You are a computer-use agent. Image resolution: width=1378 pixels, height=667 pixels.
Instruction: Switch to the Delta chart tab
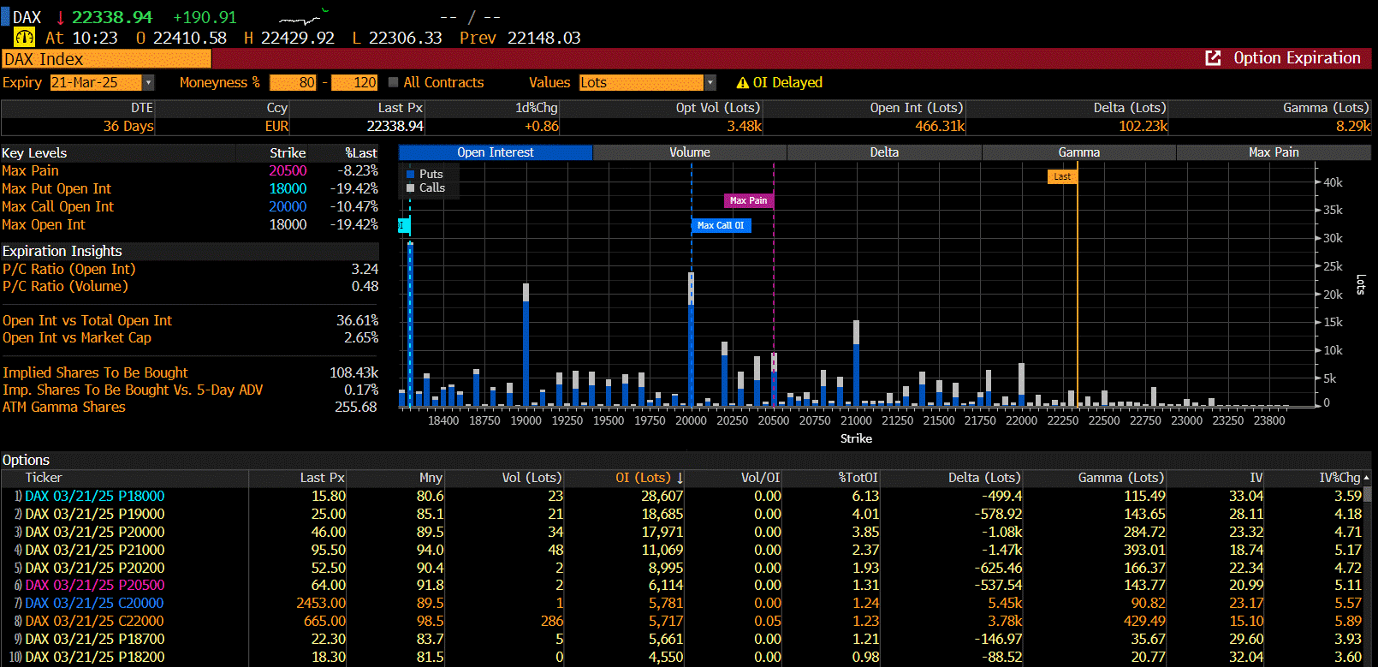click(884, 152)
